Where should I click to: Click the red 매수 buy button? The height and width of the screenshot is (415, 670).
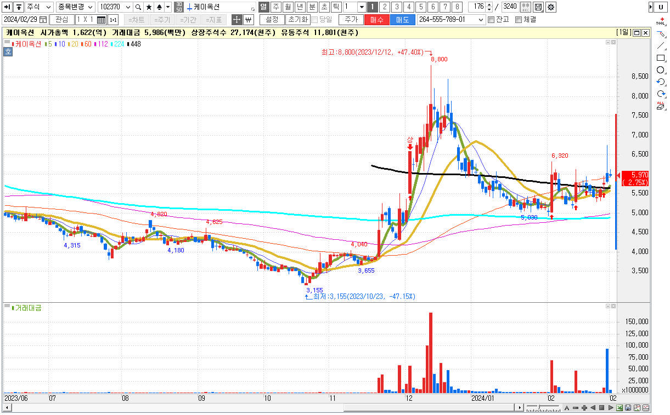[376, 20]
